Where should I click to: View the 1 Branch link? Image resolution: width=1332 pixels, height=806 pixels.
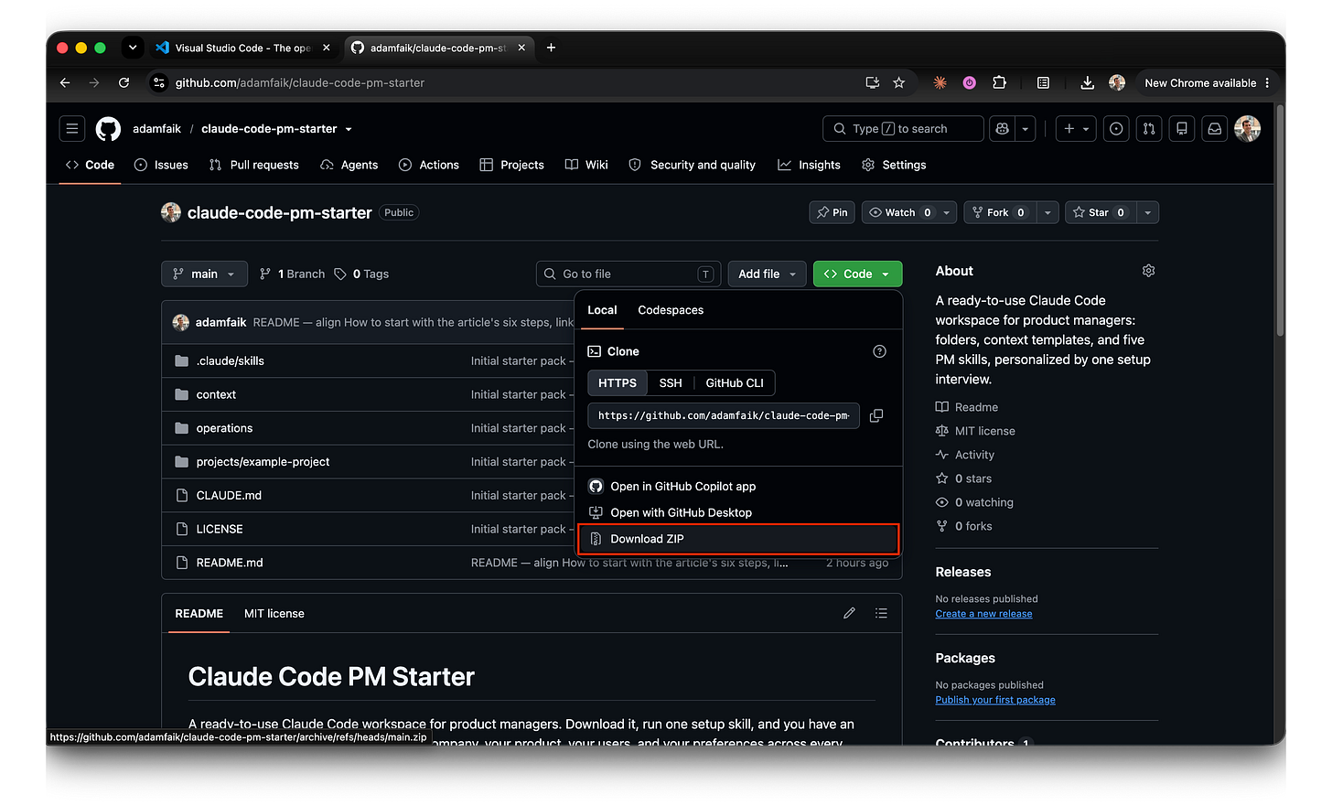[293, 274]
